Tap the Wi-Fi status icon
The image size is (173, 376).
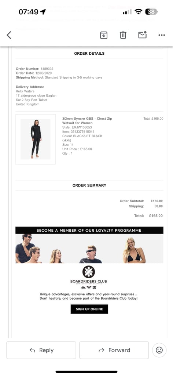coord(138,11)
